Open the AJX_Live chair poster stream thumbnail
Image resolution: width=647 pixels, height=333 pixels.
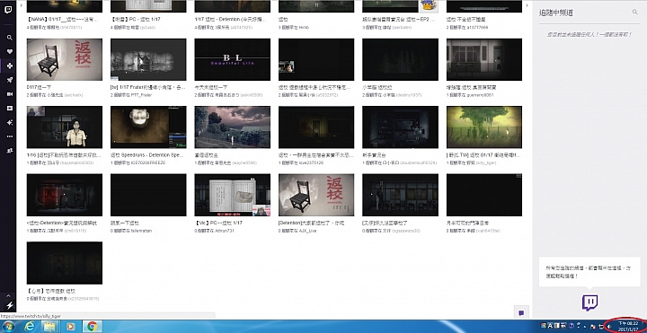[x=316, y=195]
